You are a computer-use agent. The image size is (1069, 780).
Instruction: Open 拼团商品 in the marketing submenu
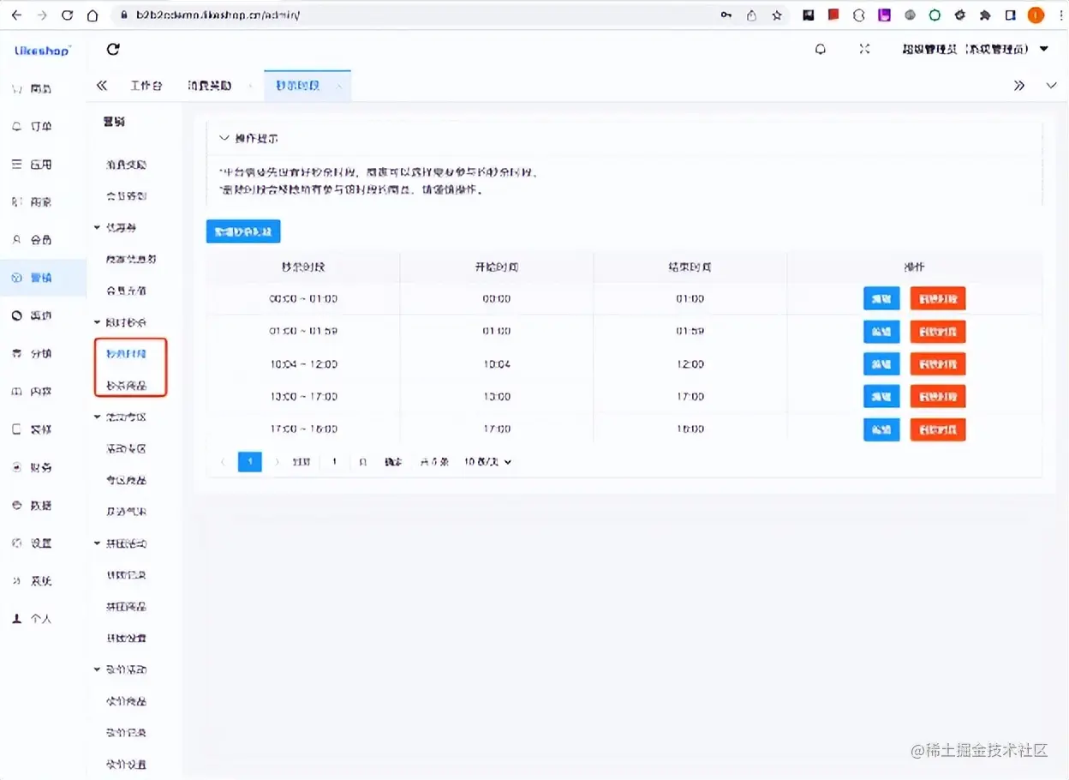126,606
